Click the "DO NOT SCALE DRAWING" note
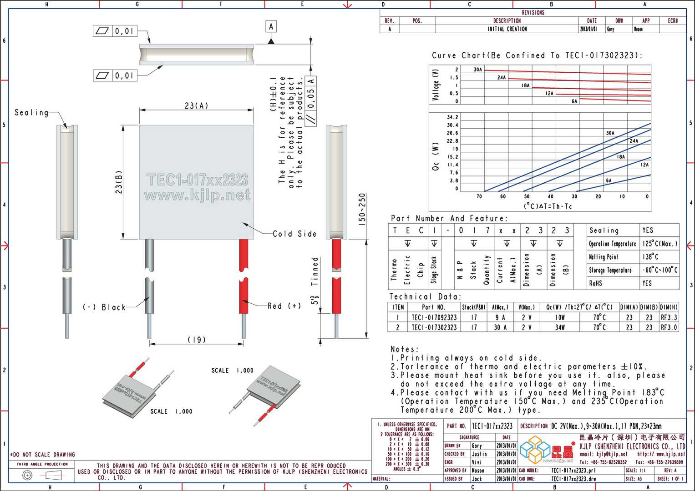This screenshot has height=491, width=695. pyautogui.click(x=42, y=455)
